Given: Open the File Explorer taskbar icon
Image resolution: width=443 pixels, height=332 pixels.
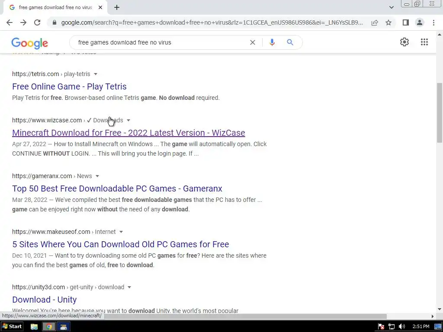Looking at the screenshot, I should (x=34, y=327).
